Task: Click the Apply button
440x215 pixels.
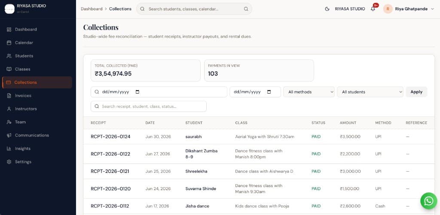Action: [x=416, y=92]
